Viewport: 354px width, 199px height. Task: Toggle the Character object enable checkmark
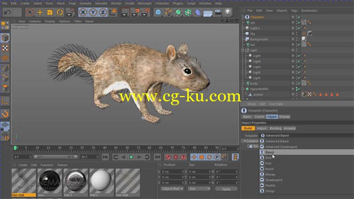299,17
